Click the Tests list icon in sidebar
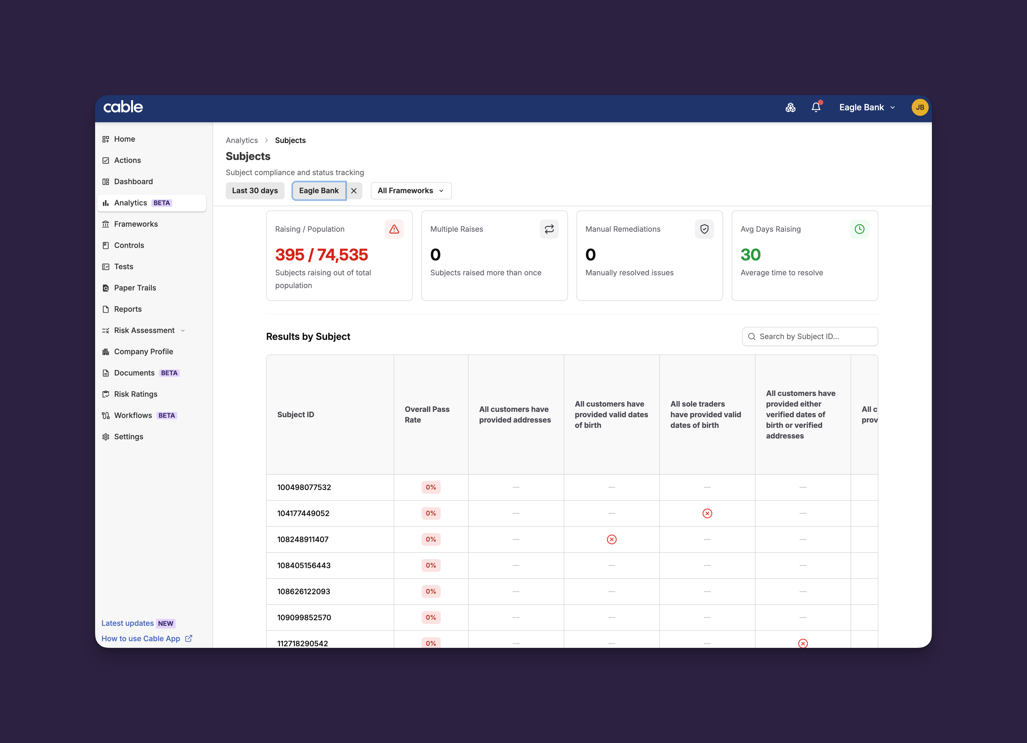Screen dimensions: 1027x743 click(105, 267)
